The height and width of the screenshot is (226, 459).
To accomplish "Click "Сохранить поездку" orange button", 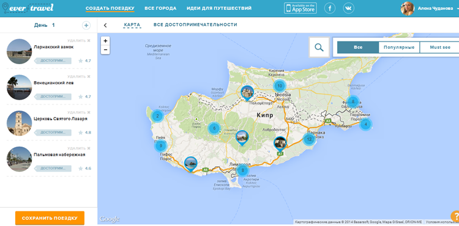I will pos(50,218).
